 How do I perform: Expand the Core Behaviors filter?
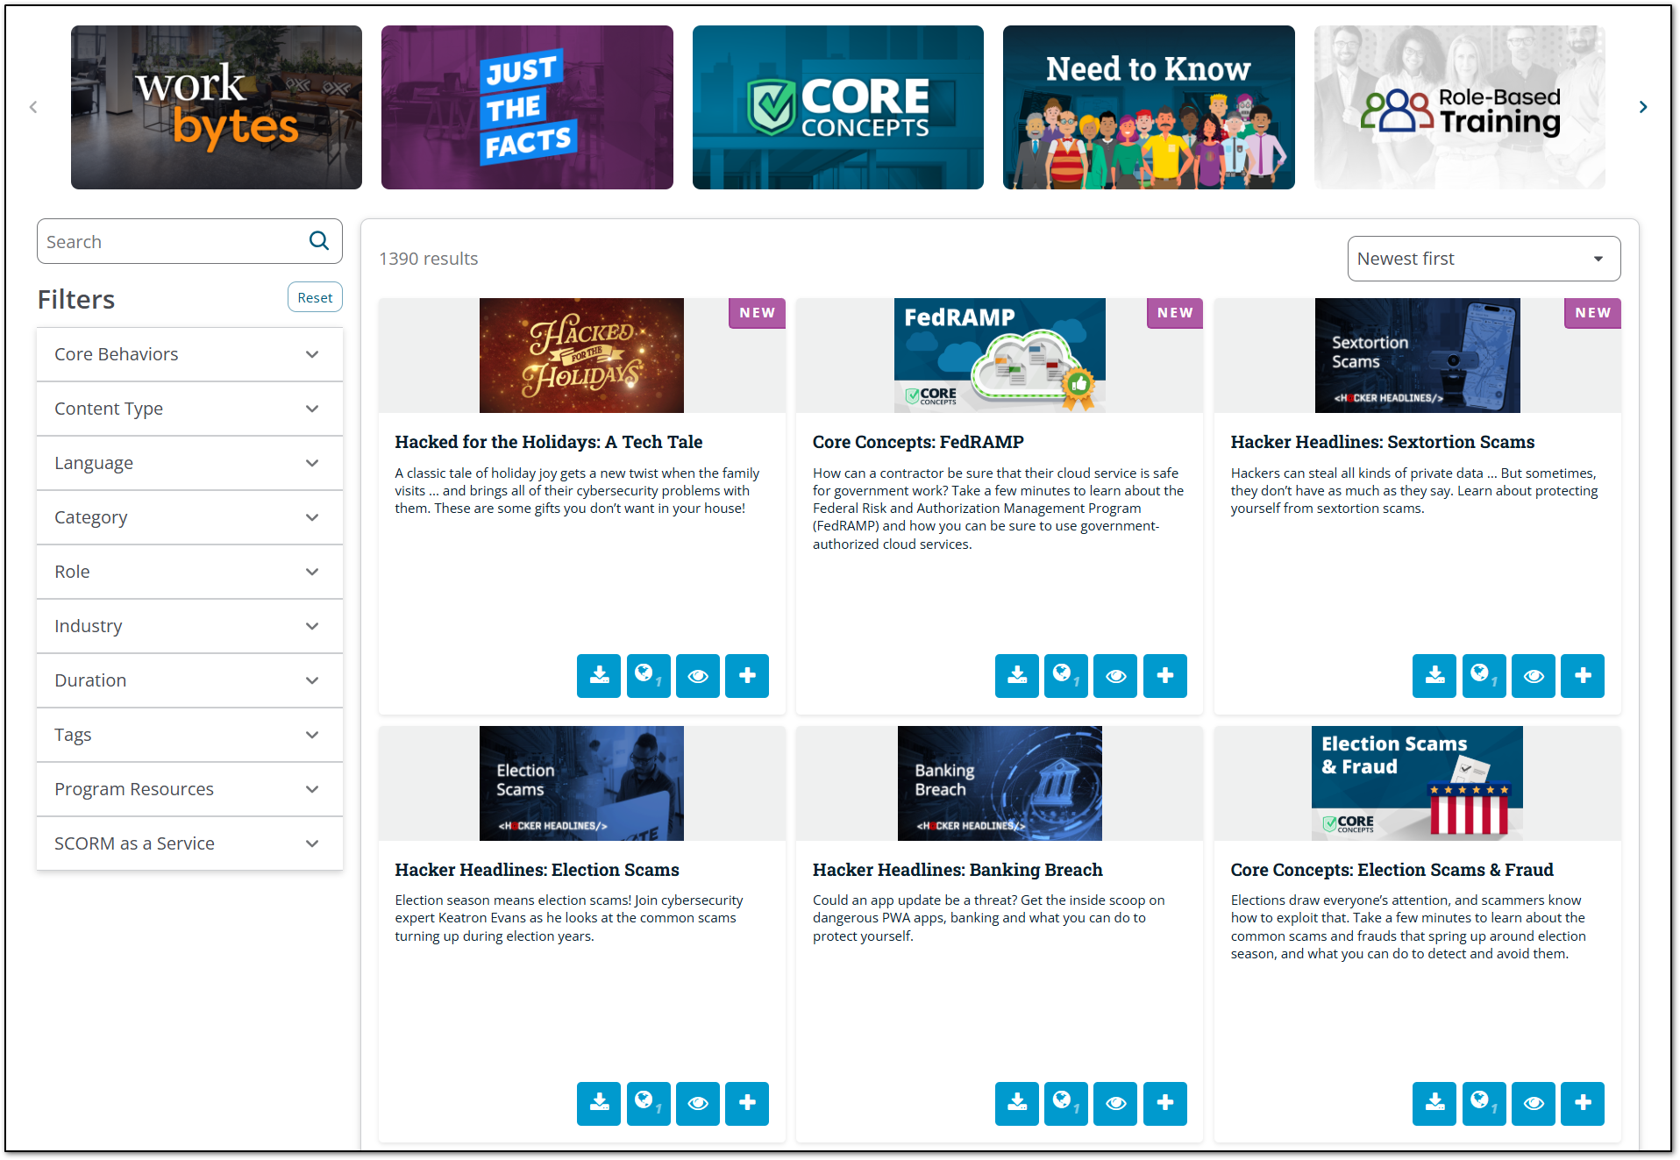click(x=189, y=354)
